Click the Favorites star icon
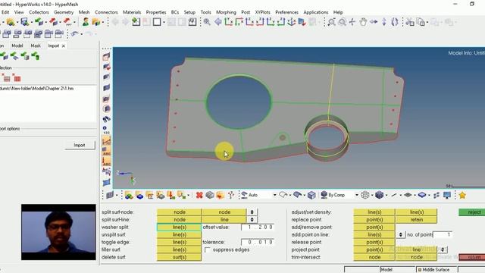The height and width of the screenshot is (273, 485). pyautogui.click(x=462, y=195)
